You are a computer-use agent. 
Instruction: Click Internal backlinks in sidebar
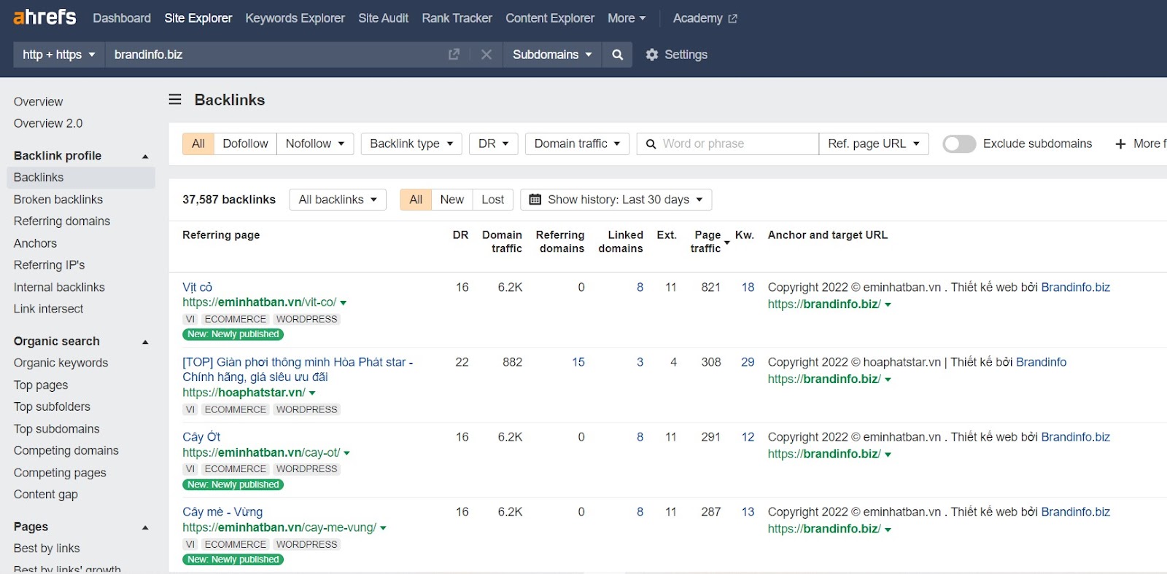[x=59, y=287]
